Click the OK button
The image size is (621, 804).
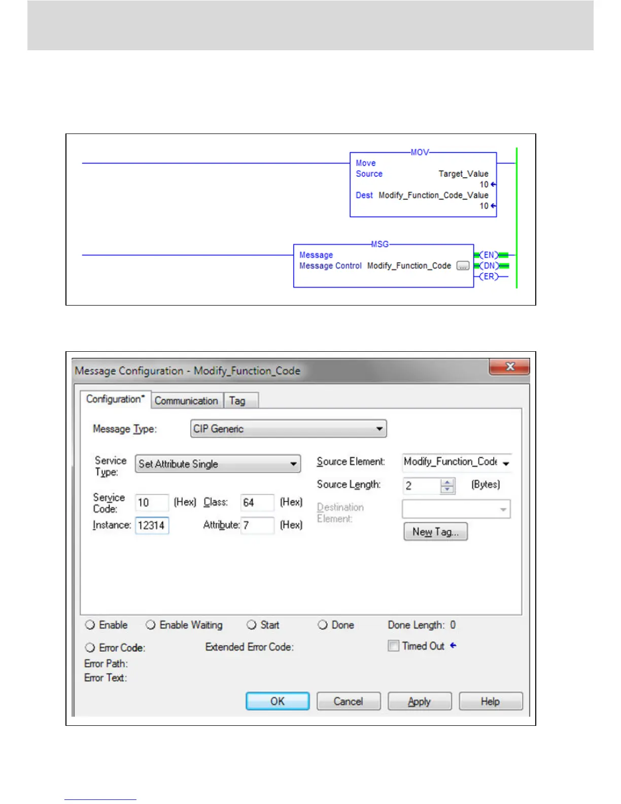click(x=278, y=701)
